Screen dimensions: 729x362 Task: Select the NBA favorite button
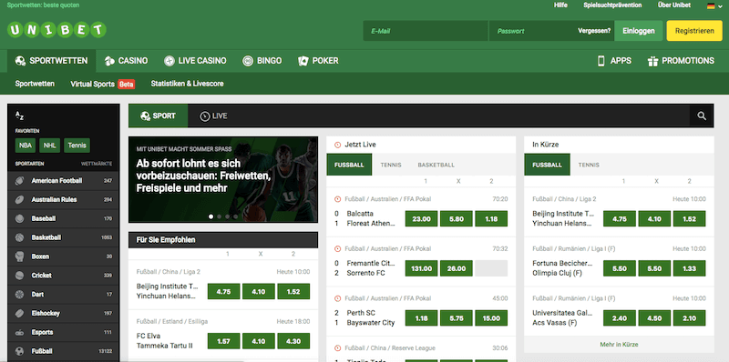(26, 146)
